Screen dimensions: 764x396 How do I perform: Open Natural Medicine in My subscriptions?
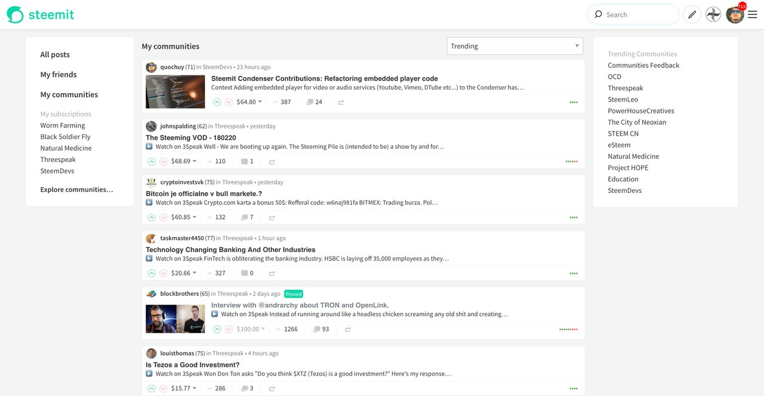(66, 148)
